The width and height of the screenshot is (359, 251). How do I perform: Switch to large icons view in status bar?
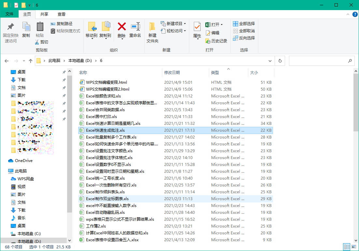[x=354, y=247]
